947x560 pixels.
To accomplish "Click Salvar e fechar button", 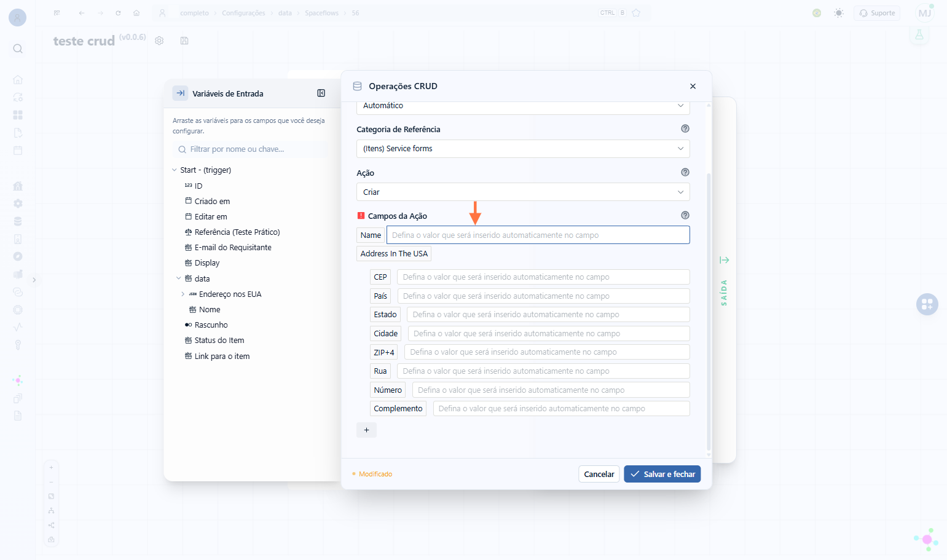I will 662,474.
